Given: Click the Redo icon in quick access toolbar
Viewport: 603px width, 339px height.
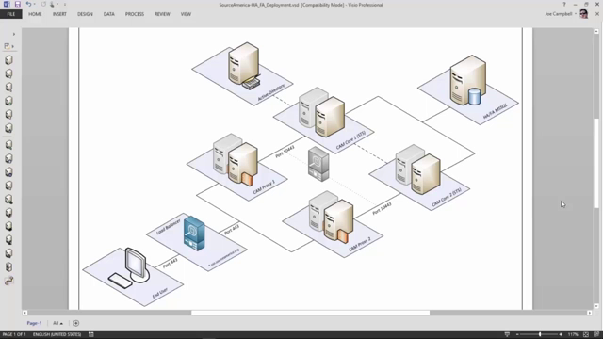Looking at the screenshot, I should pos(43,4).
